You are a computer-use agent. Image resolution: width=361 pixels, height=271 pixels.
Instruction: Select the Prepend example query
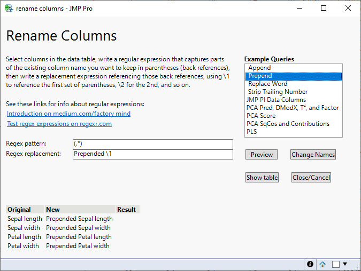click(x=260, y=76)
